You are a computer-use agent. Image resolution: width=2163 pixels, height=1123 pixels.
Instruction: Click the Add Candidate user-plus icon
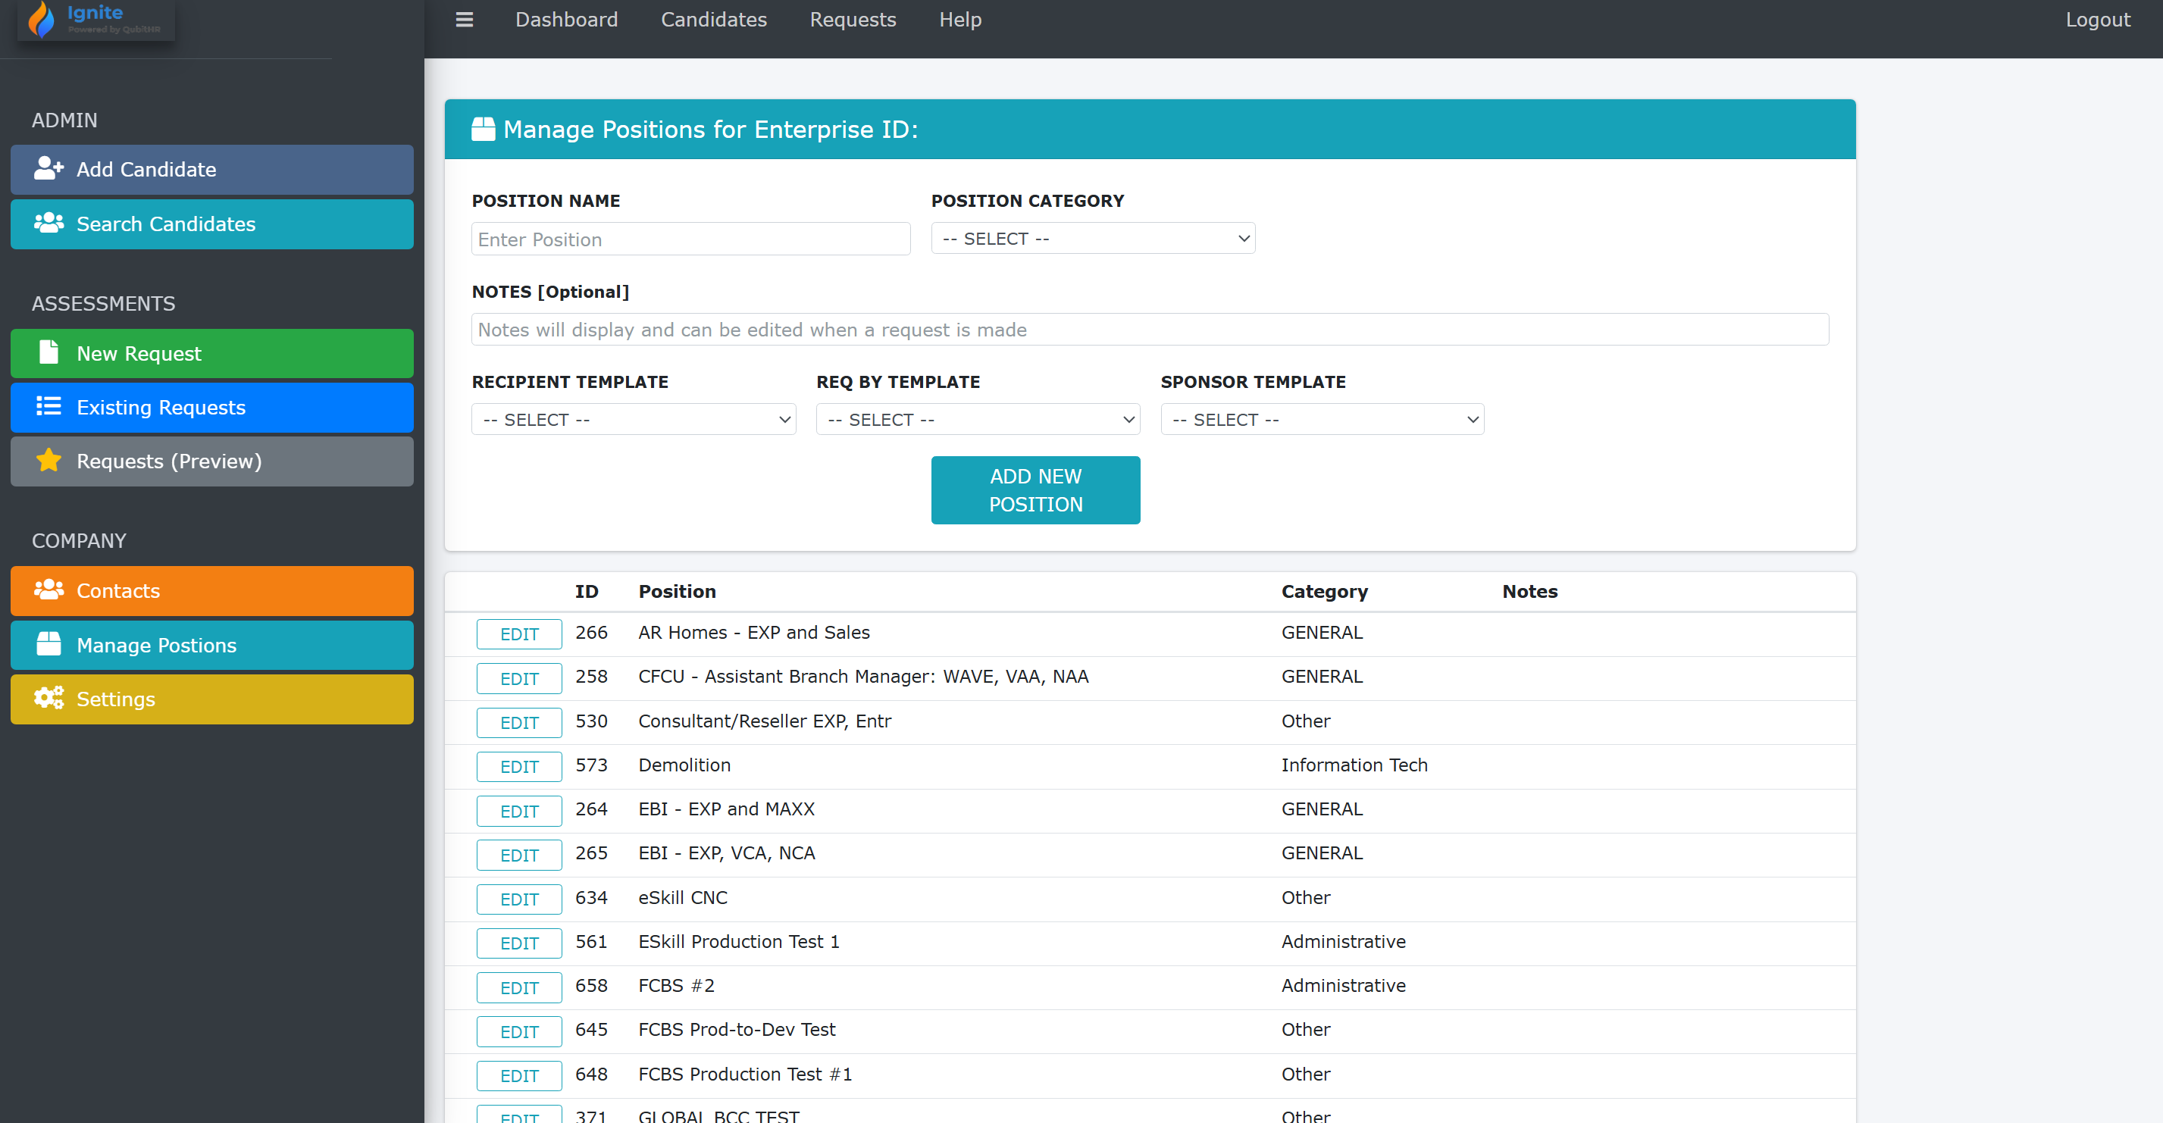pyautogui.click(x=49, y=169)
